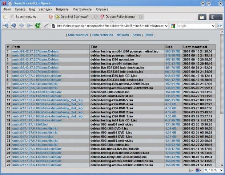Image resolution: width=225 pixels, height=175 pixels.
Task: Click the Fast Forward button
Action: point(30,26)
